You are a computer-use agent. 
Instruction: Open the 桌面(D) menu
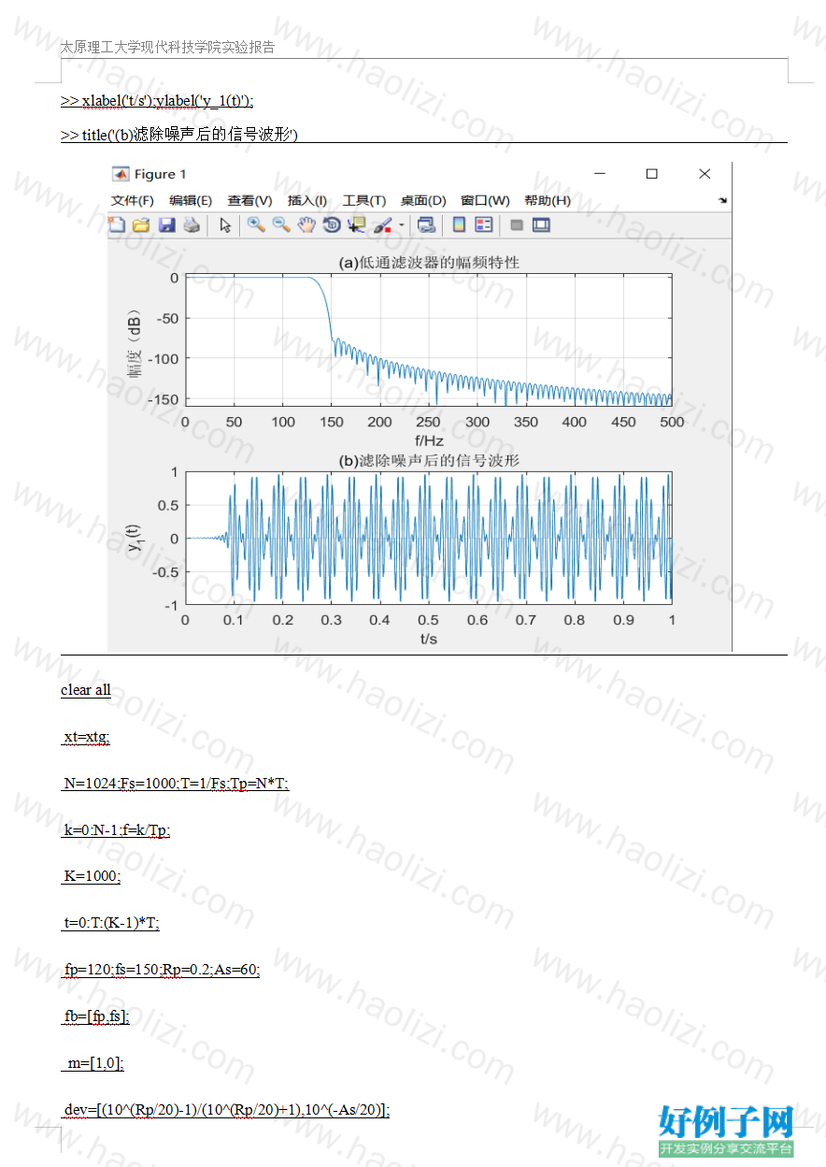pyautogui.click(x=423, y=200)
